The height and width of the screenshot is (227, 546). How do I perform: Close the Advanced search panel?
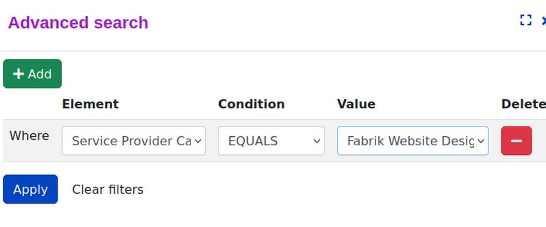[544, 21]
